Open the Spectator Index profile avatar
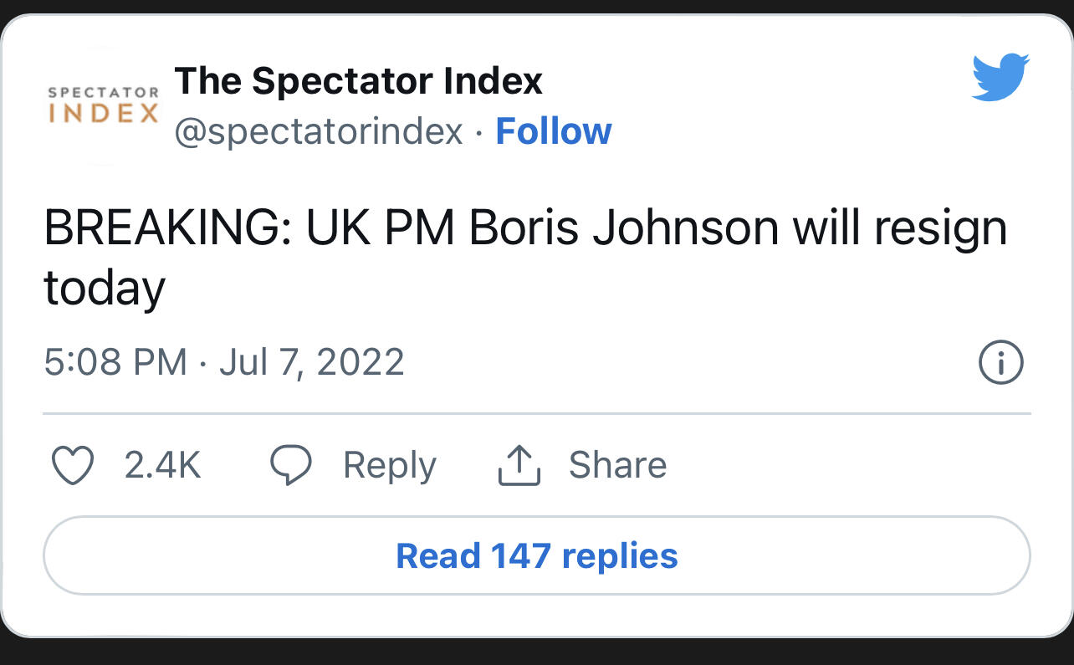The height and width of the screenshot is (665, 1074). (x=103, y=105)
